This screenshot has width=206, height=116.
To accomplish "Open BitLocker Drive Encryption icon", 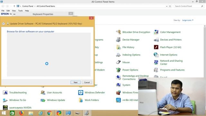I will click(x=118, y=32).
